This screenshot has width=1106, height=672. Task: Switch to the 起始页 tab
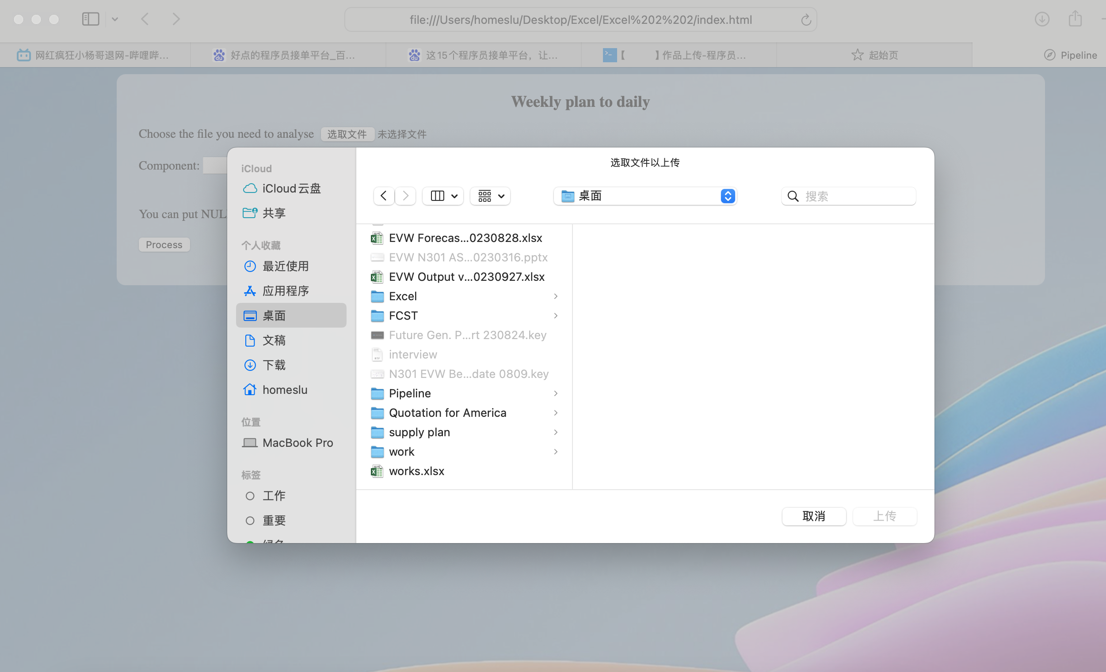[874, 55]
